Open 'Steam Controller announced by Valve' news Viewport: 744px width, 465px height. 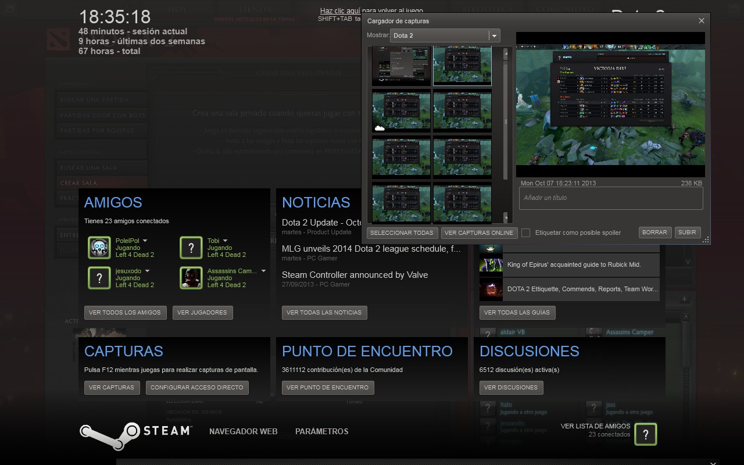point(355,275)
